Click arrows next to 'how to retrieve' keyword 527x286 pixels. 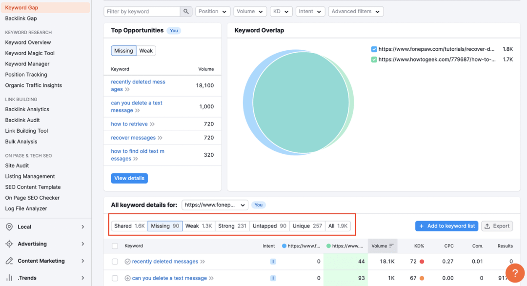tap(152, 124)
